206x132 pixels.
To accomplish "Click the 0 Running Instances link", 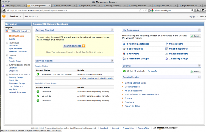I will tap(138, 44).
